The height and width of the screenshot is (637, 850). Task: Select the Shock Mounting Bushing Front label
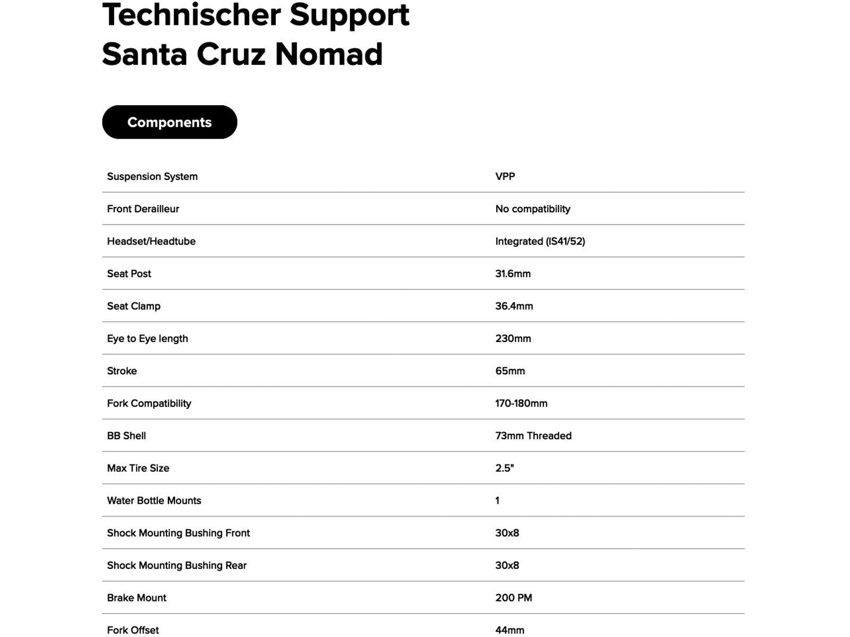178,532
